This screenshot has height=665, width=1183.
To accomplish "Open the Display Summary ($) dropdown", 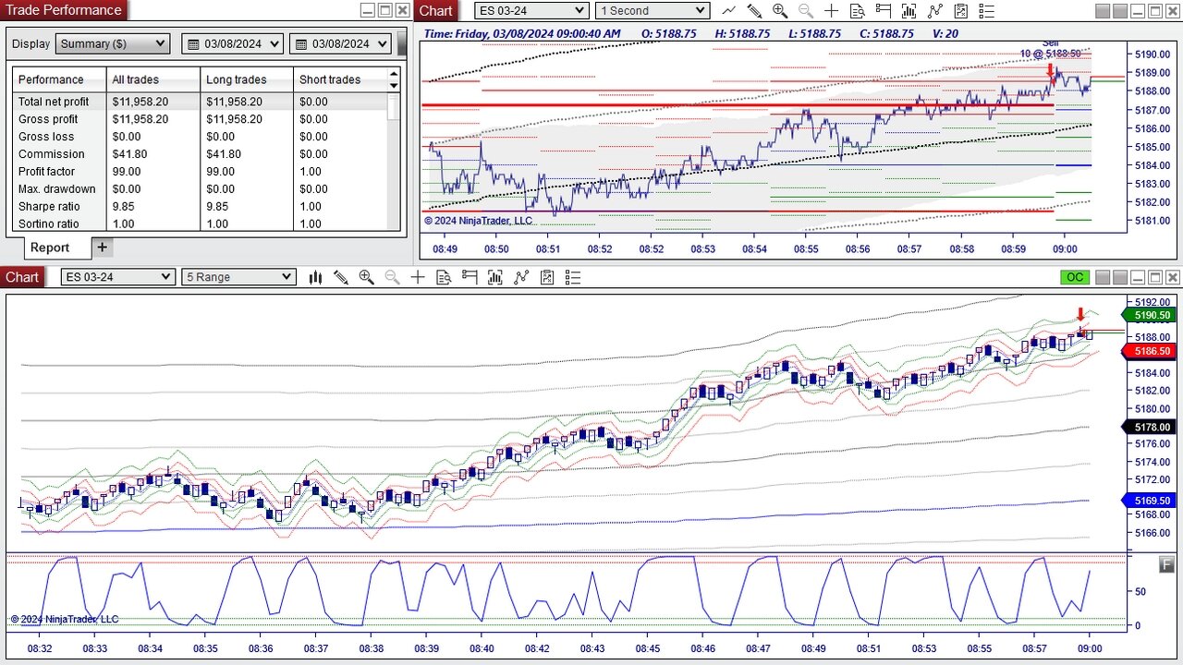I will pyautogui.click(x=113, y=44).
